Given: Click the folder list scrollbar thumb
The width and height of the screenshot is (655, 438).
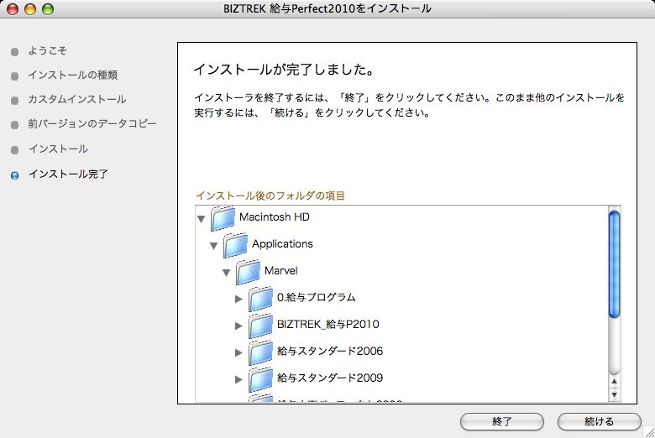Looking at the screenshot, I should click(614, 264).
